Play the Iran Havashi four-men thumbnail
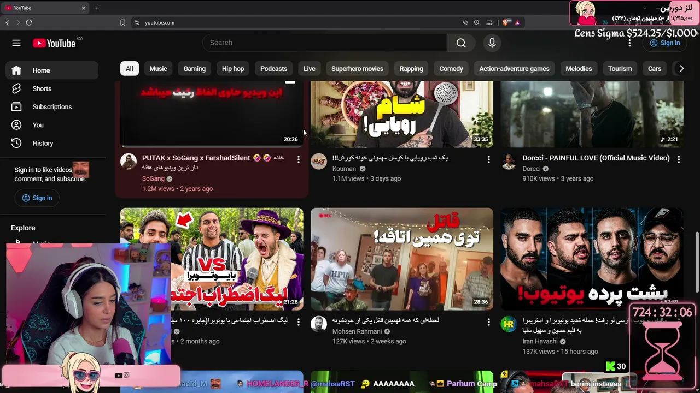700x393 pixels. [592, 259]
